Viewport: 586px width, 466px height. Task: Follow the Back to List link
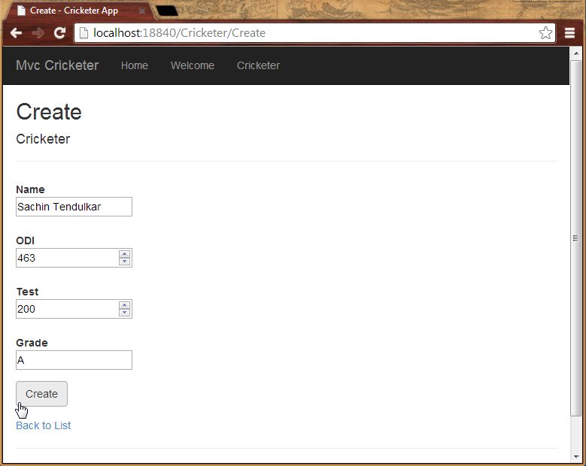click(x=44, y=425)
